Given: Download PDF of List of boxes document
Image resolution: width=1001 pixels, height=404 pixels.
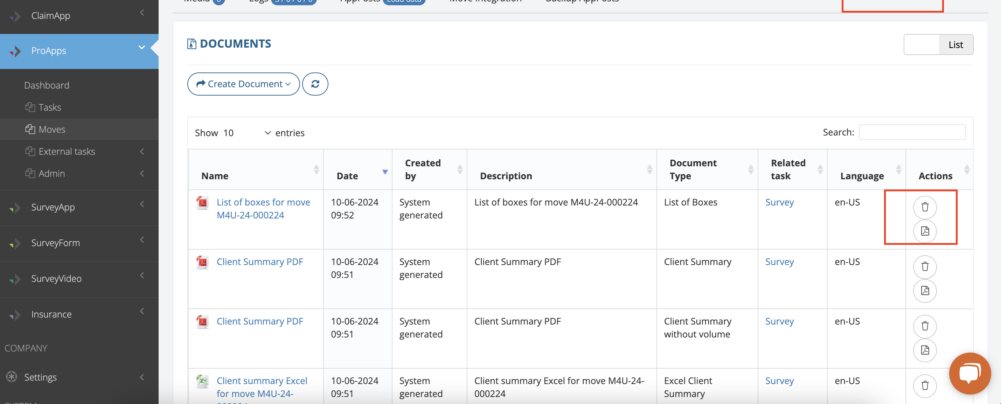Looking at the screenshot, I should tap(925, 231).
